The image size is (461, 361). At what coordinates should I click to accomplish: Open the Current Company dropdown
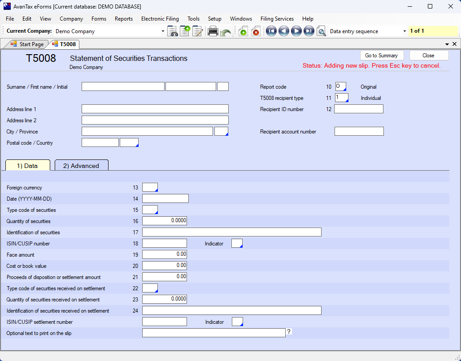pyautogui.click(x=163, y=31)
